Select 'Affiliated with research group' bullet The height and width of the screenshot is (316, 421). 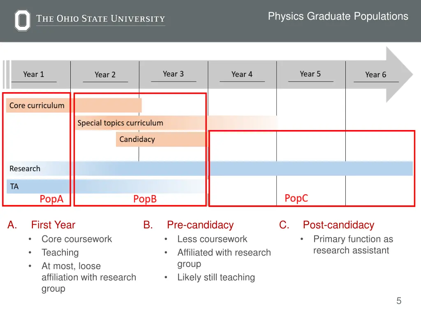tap(224, 258)
